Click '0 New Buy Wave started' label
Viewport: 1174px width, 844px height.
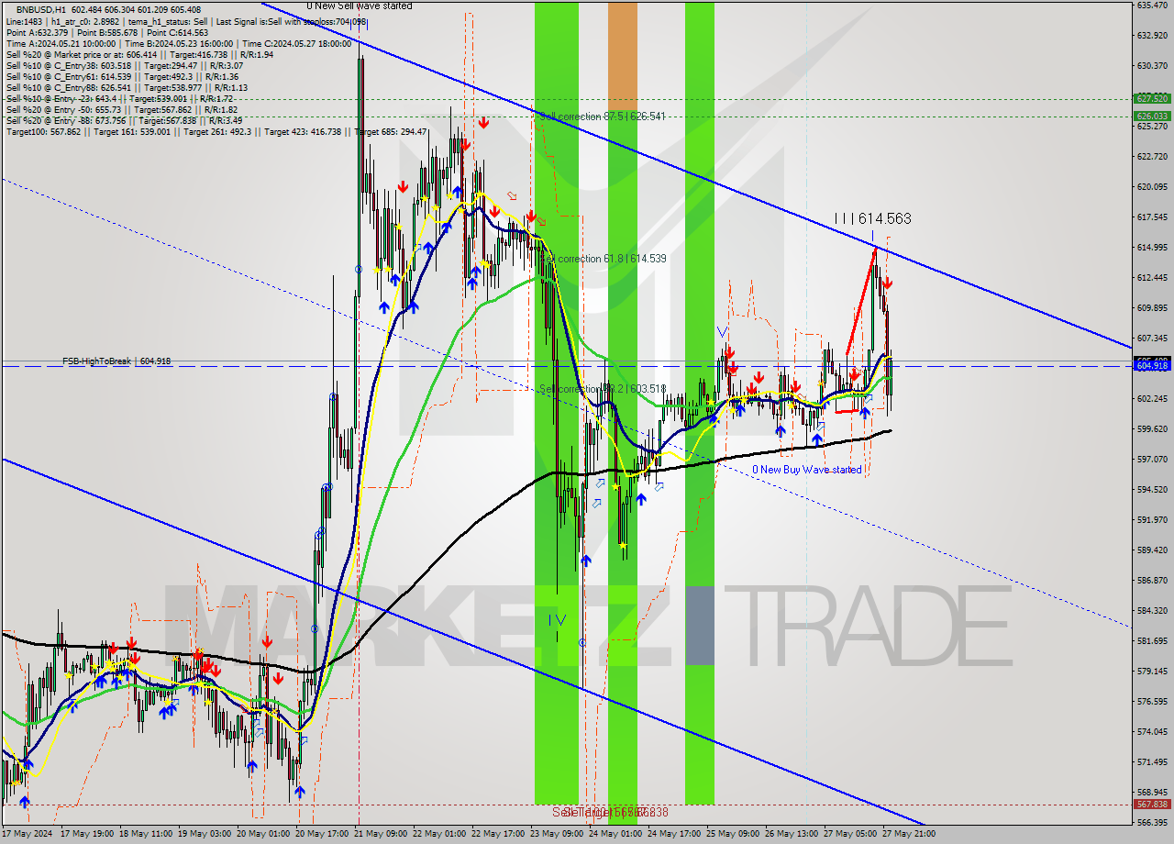(807, 470)
